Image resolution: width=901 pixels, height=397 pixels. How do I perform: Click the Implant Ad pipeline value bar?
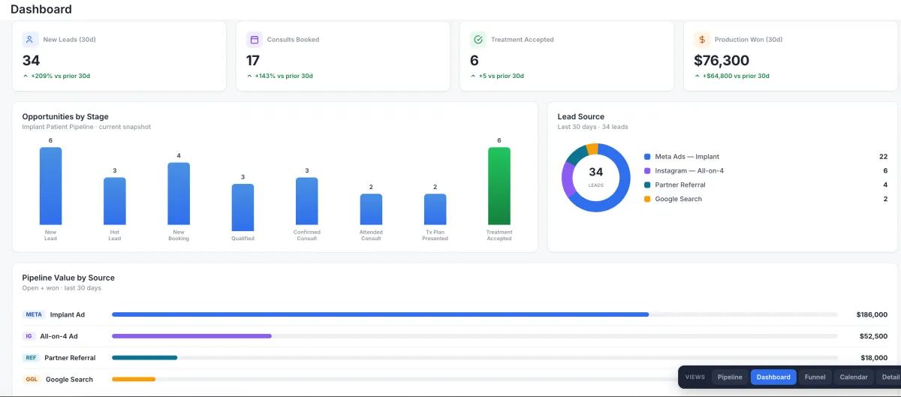[x=380, y=314]
